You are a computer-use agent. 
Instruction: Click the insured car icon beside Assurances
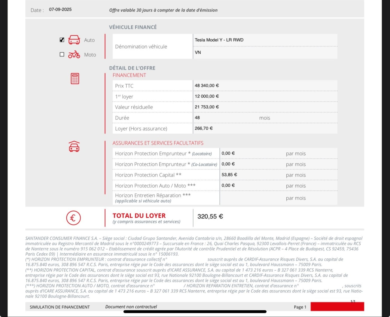coord(74,146)
